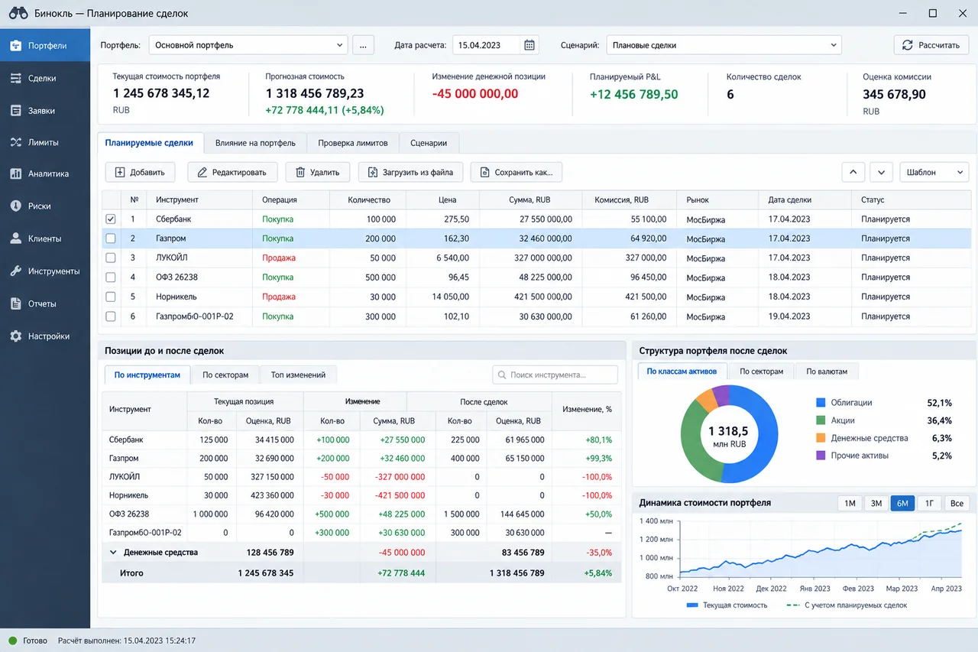Viewport: 978px width, 652px height.
Task: Move selected deal up with arrow button
Action: [853, 172]
